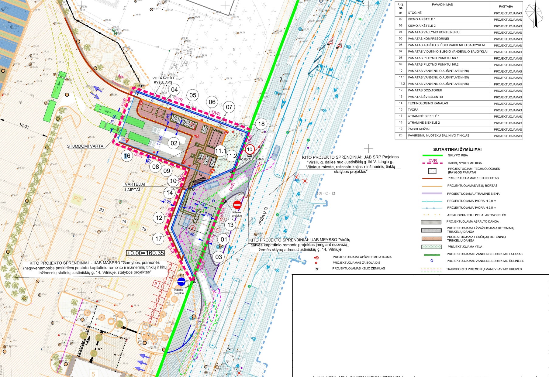Click the SUTARTINIAI ŽYMĖJIMAI legend heading
549x377 pixels.
pos(457,149)
